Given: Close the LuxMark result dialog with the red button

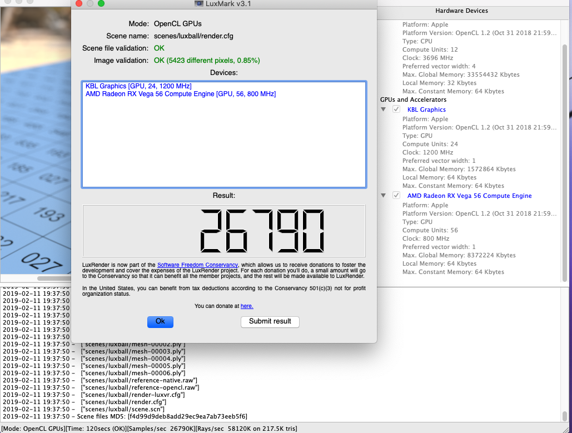Looking at the screenshot, I should tap(79, 3).
